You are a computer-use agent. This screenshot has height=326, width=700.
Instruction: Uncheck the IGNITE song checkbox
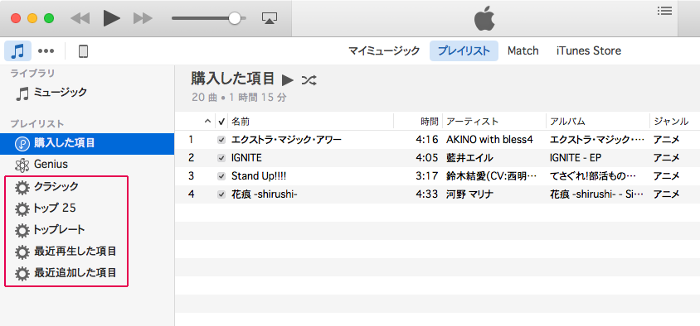point(221,158)
